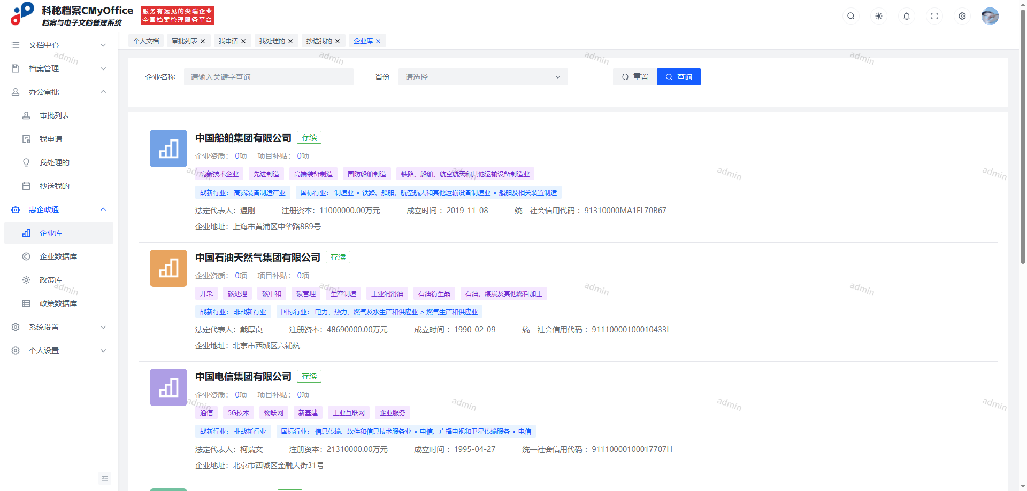1027x491 pixels.
Task: Click the page vertical scrollbar
Action: click(x=1023, y=136)
